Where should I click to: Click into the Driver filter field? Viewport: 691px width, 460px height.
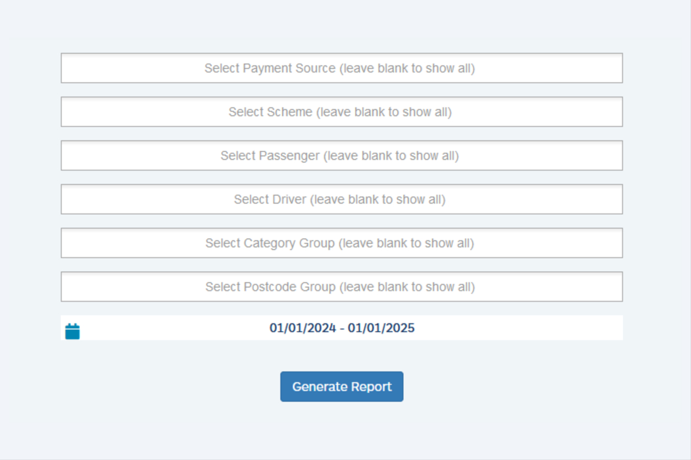point(341,199)
